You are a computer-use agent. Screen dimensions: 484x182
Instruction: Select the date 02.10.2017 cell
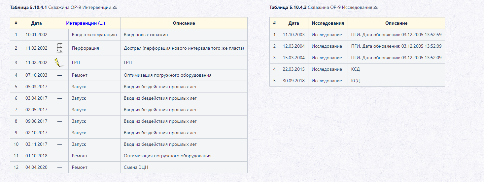point(36,133)
